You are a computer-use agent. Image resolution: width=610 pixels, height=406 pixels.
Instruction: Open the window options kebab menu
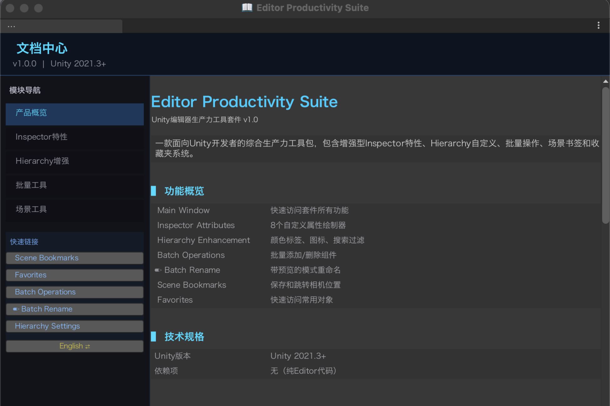click(598, 25)
